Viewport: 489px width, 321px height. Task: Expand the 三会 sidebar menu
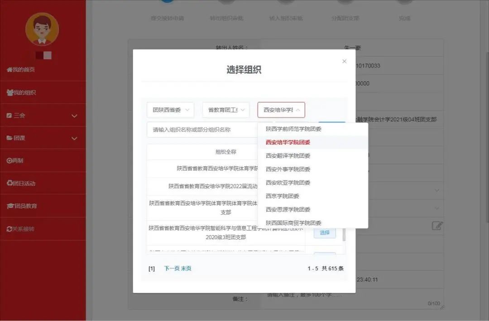43,116
